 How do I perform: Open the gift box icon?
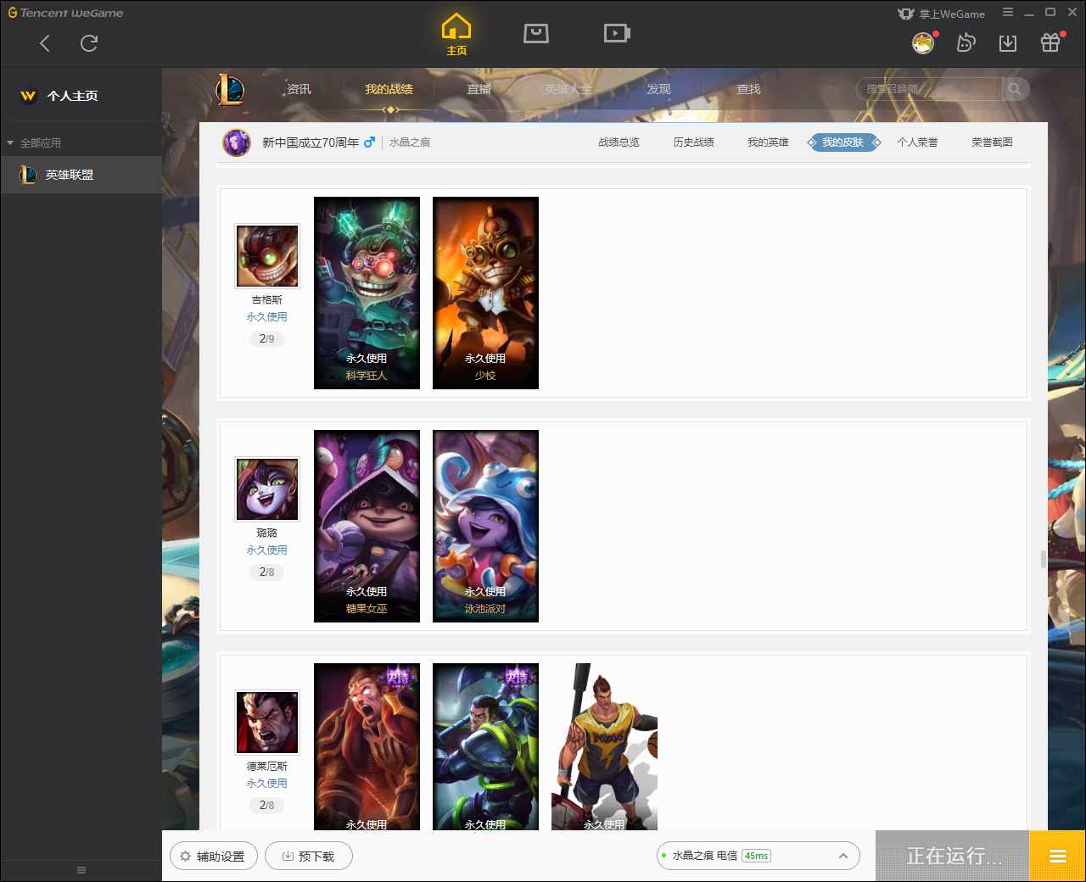click(1050, 42)
